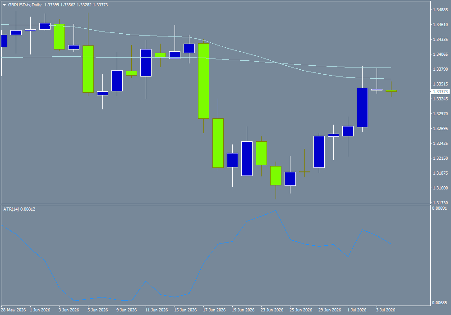Click the 1.34885 price axis label
This screenshot has height=315, width=451.
point(440,10)
